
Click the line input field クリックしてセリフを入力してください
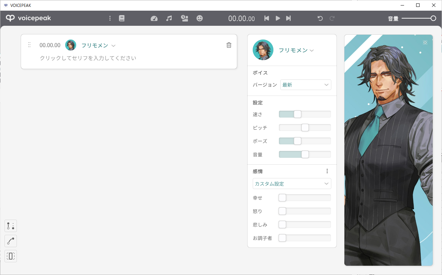pos(88,58)
